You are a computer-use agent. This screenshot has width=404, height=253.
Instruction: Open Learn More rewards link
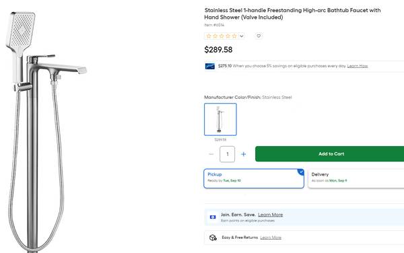pyautogui.click(x=270, y=215)
